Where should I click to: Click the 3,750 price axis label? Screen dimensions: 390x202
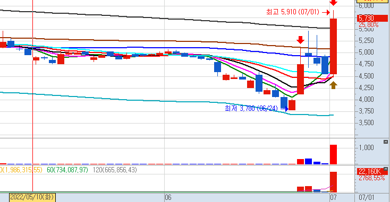(x=367, y=111)
